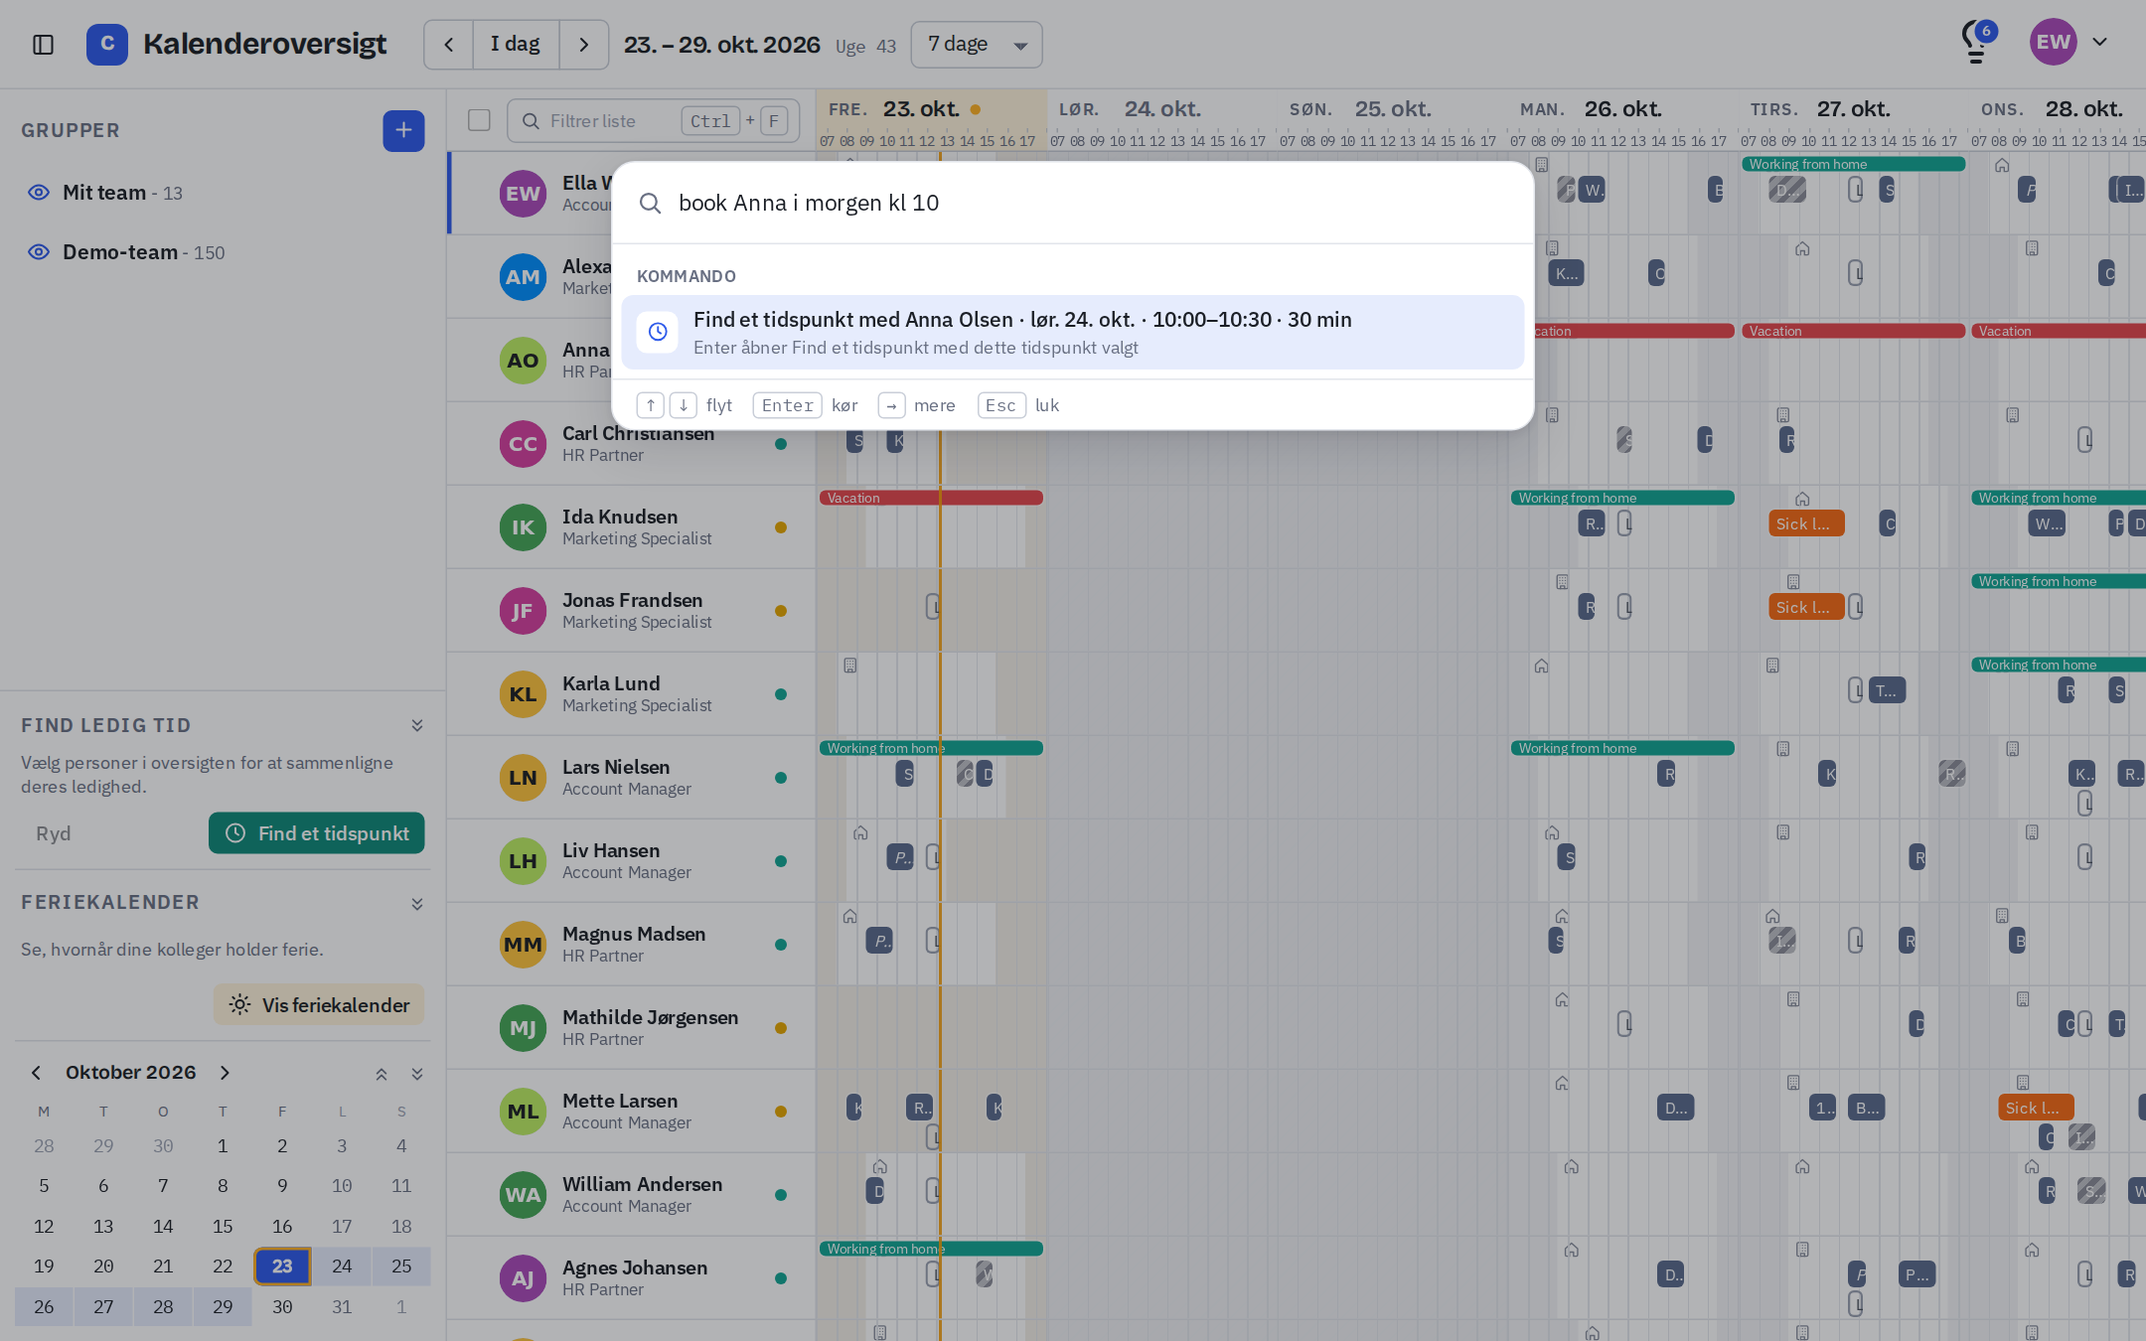Click the Vis feriekalender button
The width and height of the screenshot is (2146, 1341).
point(318,1005)
